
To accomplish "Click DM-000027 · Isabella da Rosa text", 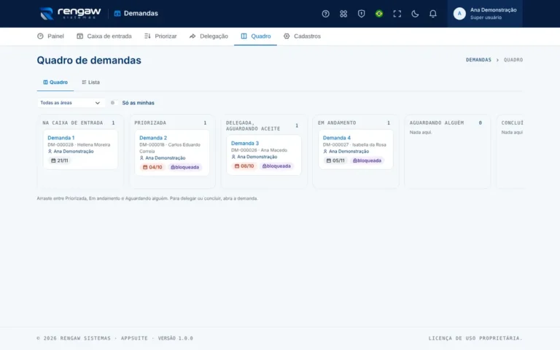I will coord(354,144).
